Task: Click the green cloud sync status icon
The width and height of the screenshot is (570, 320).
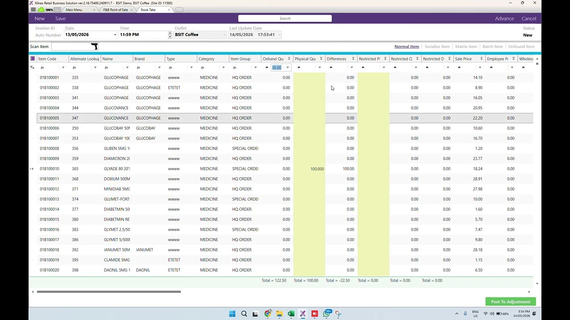Action: coord(41,9)
